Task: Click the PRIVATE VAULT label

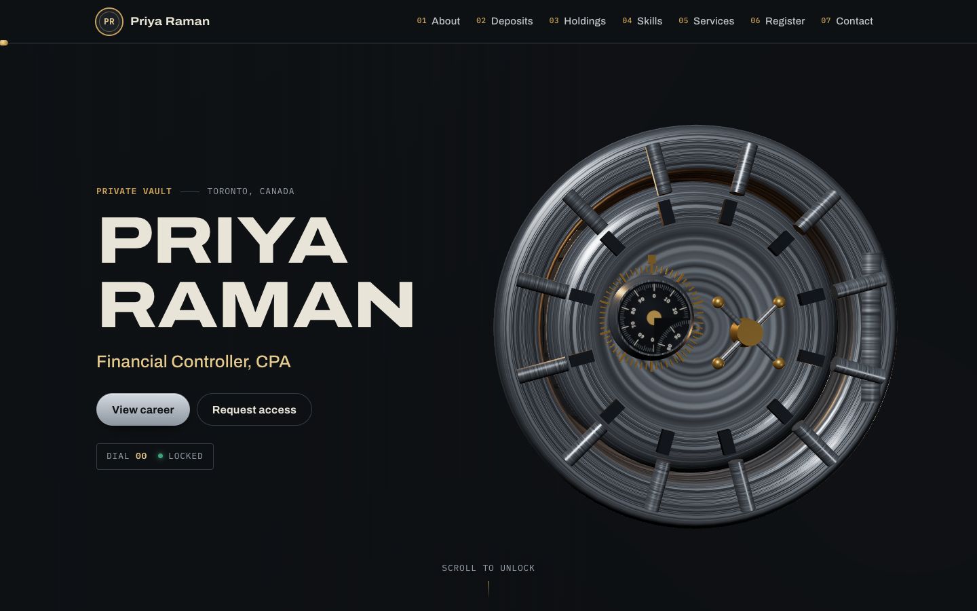Action: pos(134,191)
